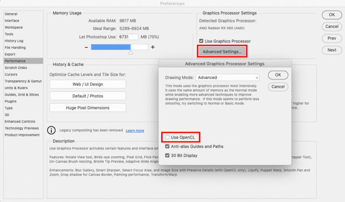This screenshot has height=202, width=345.
Task: Click the Let Photoshop Use memory field
Action: (128, 37)
